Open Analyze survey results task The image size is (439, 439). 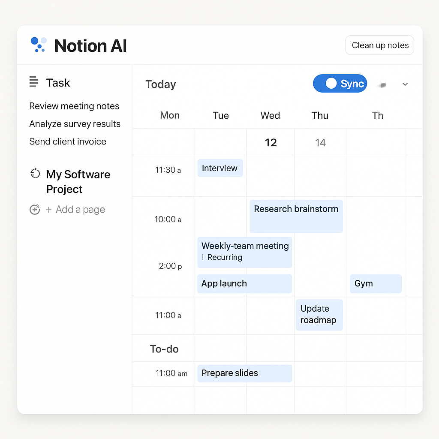click(x=75, y=124)
